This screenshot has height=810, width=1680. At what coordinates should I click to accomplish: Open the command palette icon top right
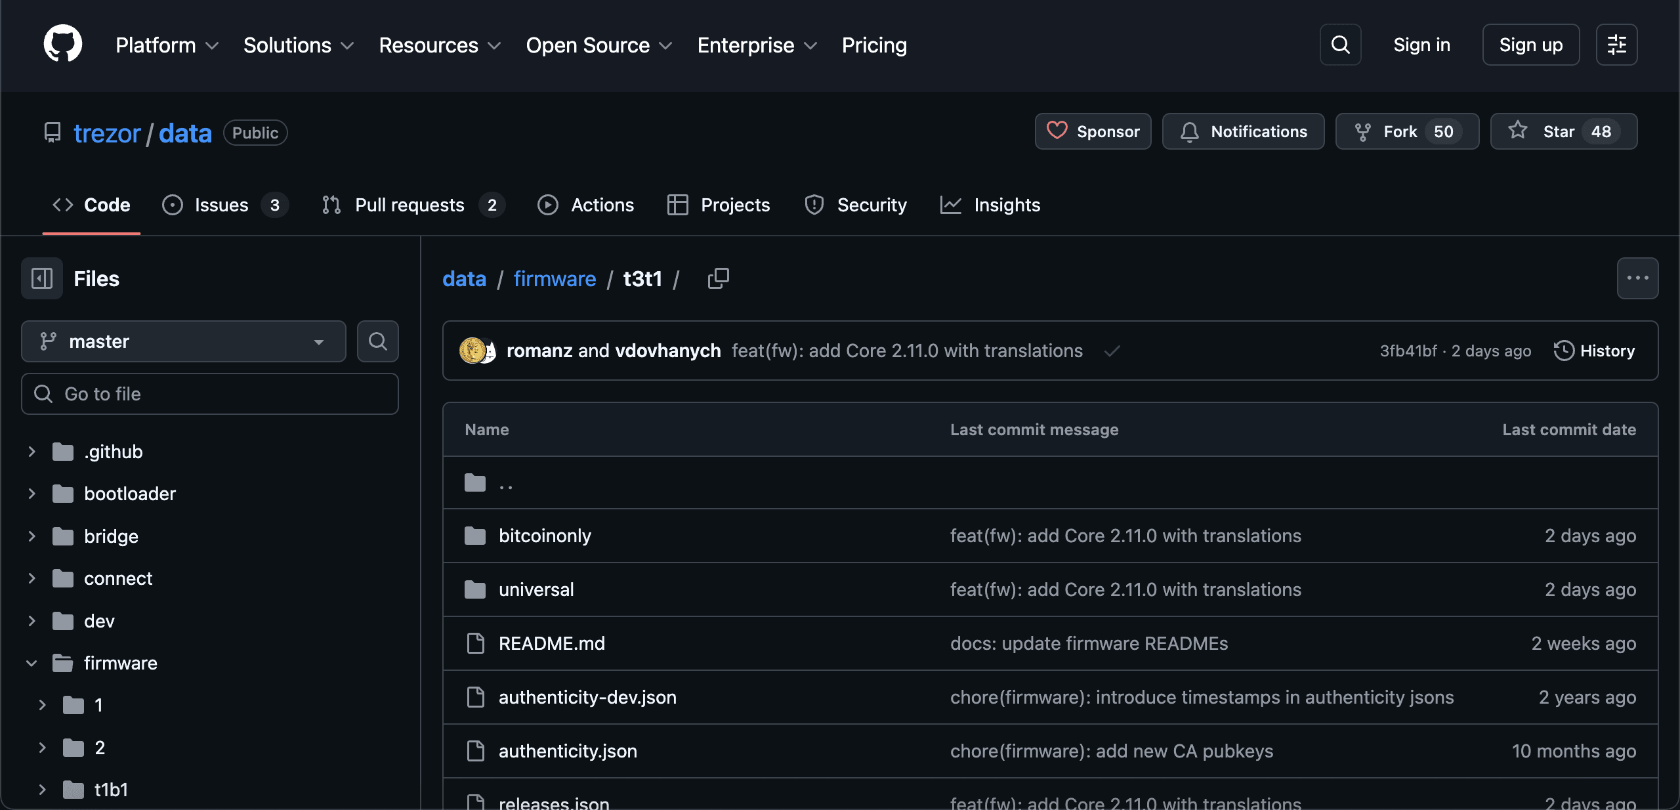(x=1616, y=44)
